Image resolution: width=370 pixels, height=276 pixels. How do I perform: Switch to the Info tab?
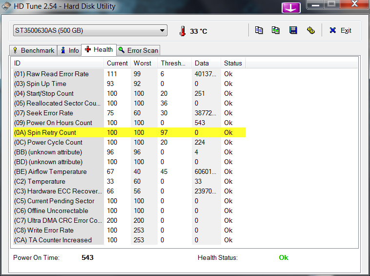coord(70,50)
